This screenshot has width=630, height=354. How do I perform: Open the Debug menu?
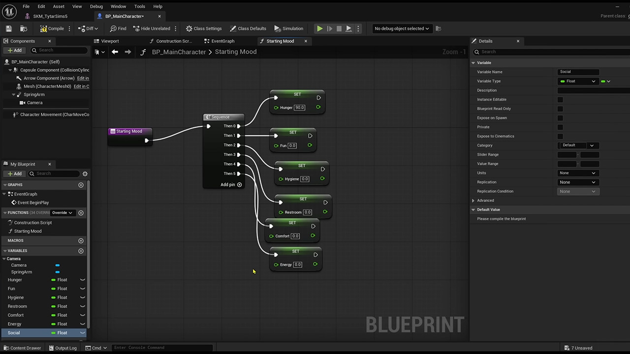96,6
